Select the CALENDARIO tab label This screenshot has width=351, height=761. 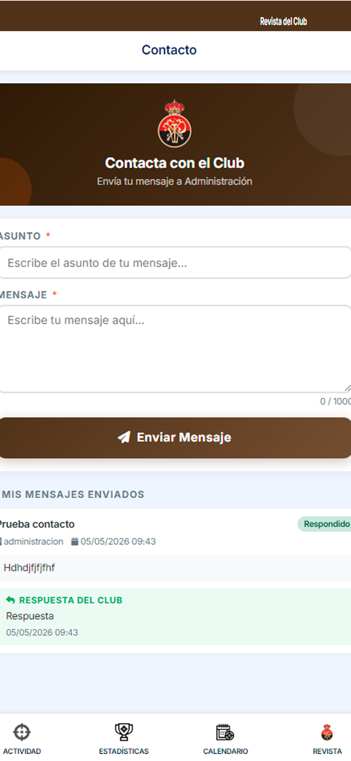[x=225, y=751]
